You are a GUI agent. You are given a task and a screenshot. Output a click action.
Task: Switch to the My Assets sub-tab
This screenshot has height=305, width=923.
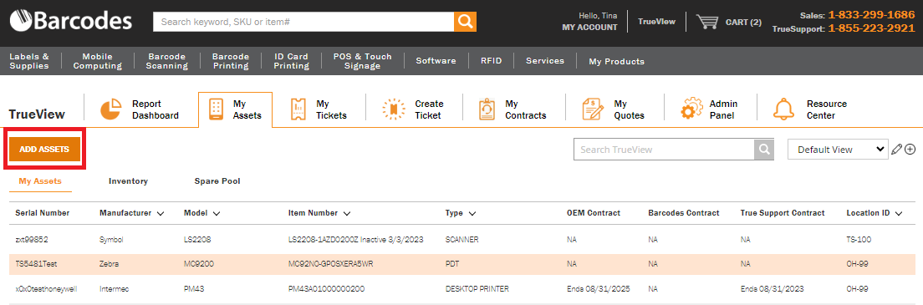click(40, 181)
